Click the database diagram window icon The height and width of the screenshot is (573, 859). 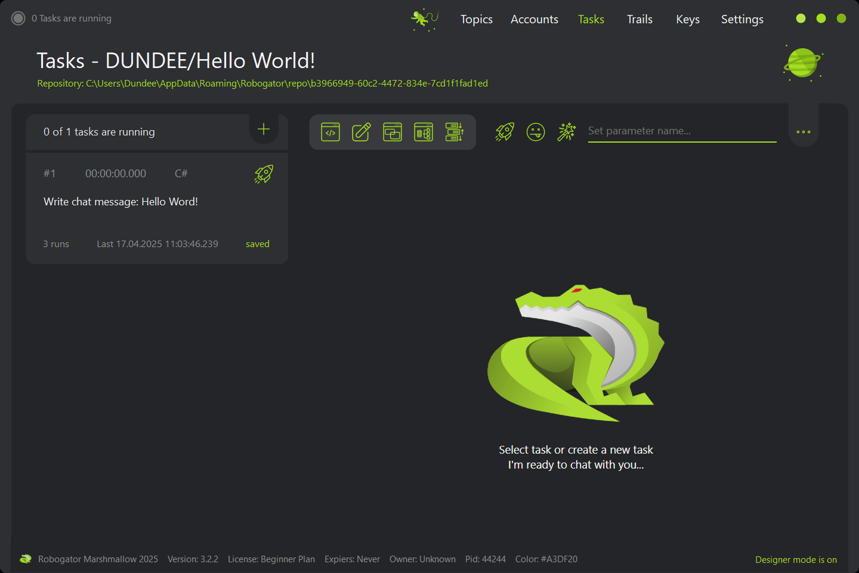pyautogui.click(x=424, y=132)
